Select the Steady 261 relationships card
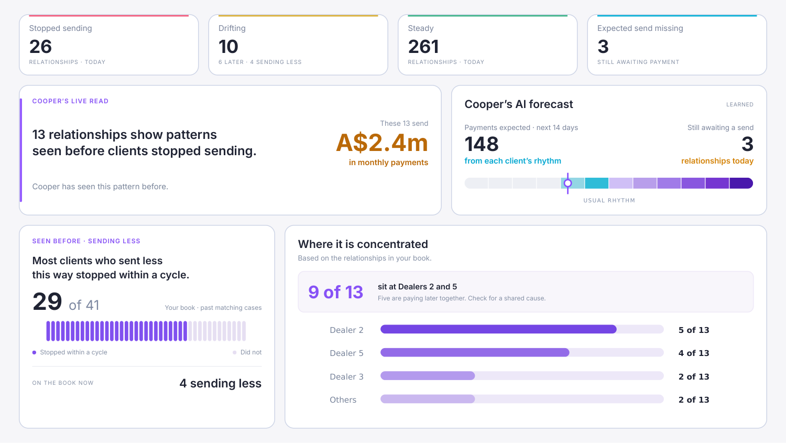Viewport: 786px width, 443px height. [488, 45]
